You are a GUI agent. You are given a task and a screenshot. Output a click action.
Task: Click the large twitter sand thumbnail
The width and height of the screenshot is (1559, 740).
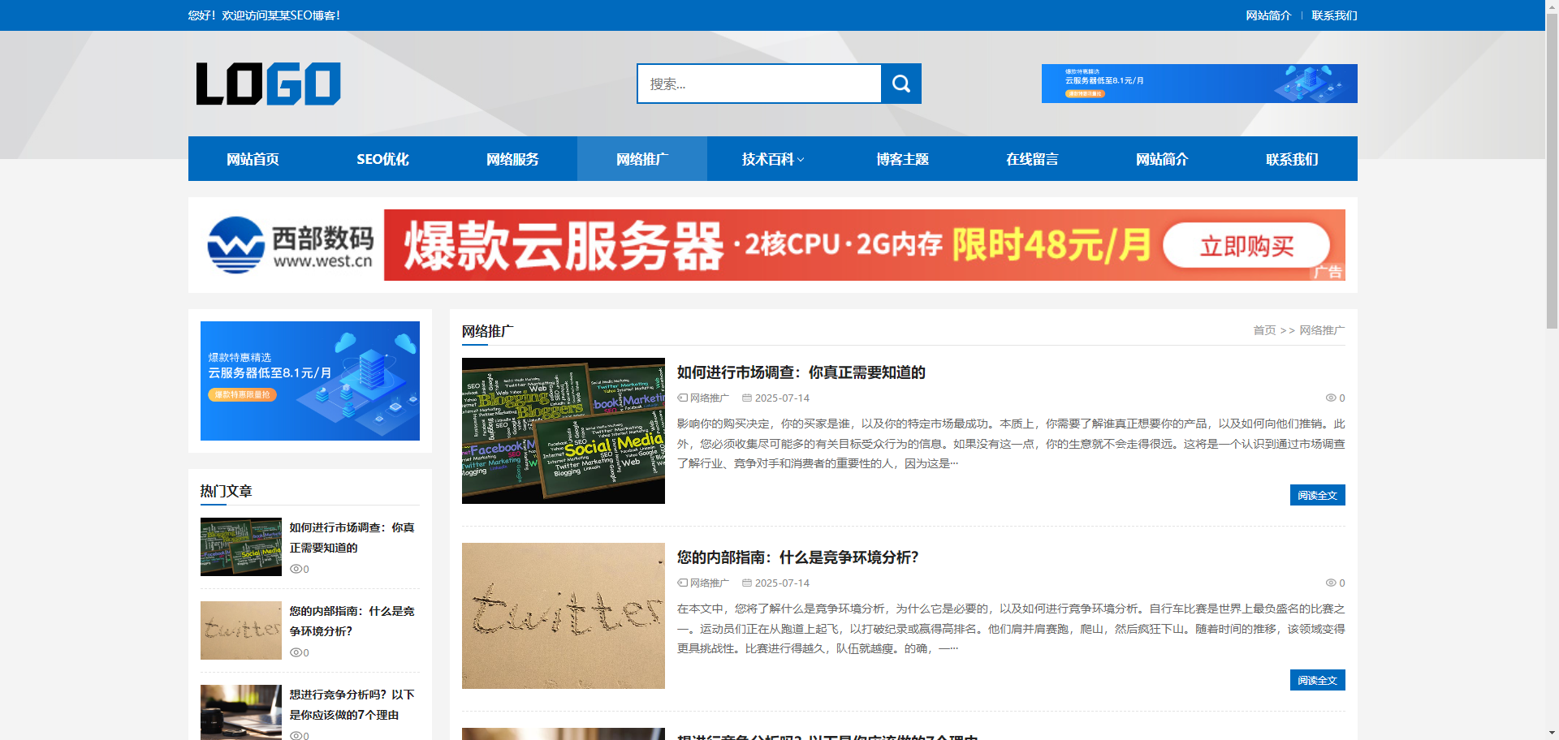[x=564, y=616]
